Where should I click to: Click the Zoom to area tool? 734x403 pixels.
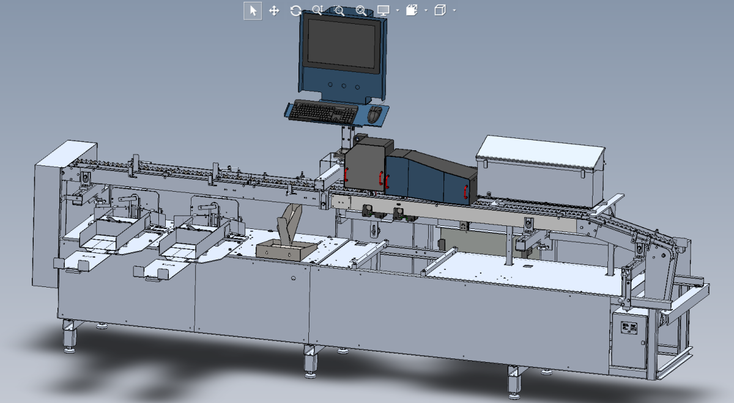pos(339,10)
